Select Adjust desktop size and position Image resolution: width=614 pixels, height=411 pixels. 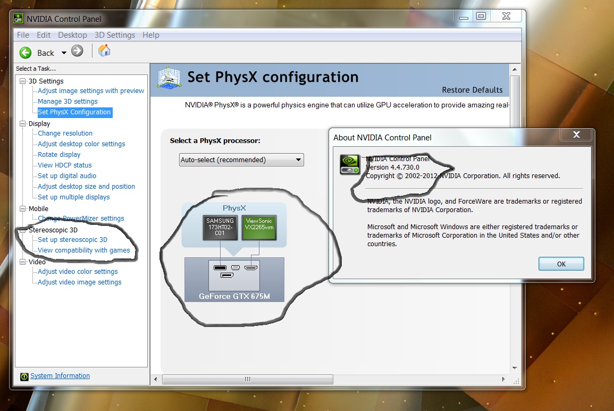tap(86, 186)
